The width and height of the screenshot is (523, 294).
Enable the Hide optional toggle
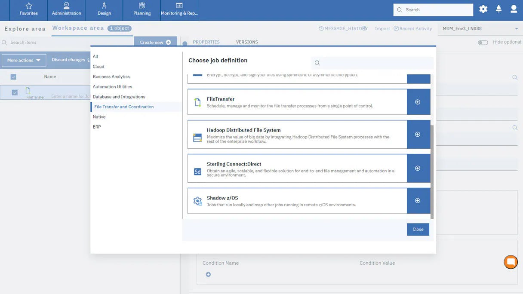[x=483, y=42]
